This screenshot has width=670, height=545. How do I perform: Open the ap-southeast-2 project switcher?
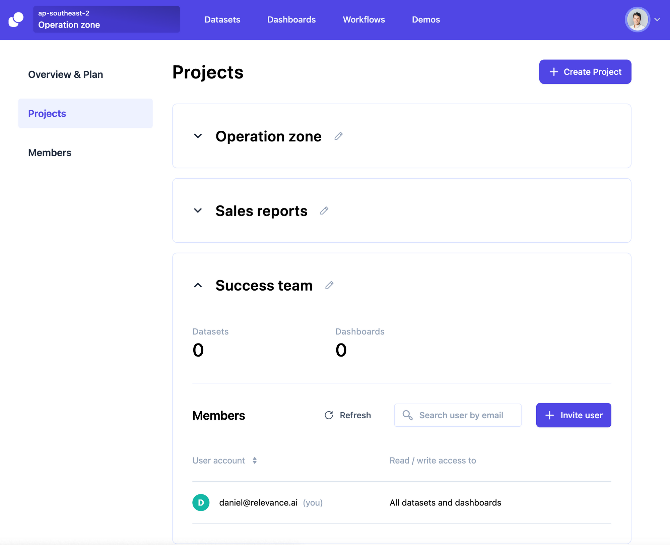[x=106, y=19]
